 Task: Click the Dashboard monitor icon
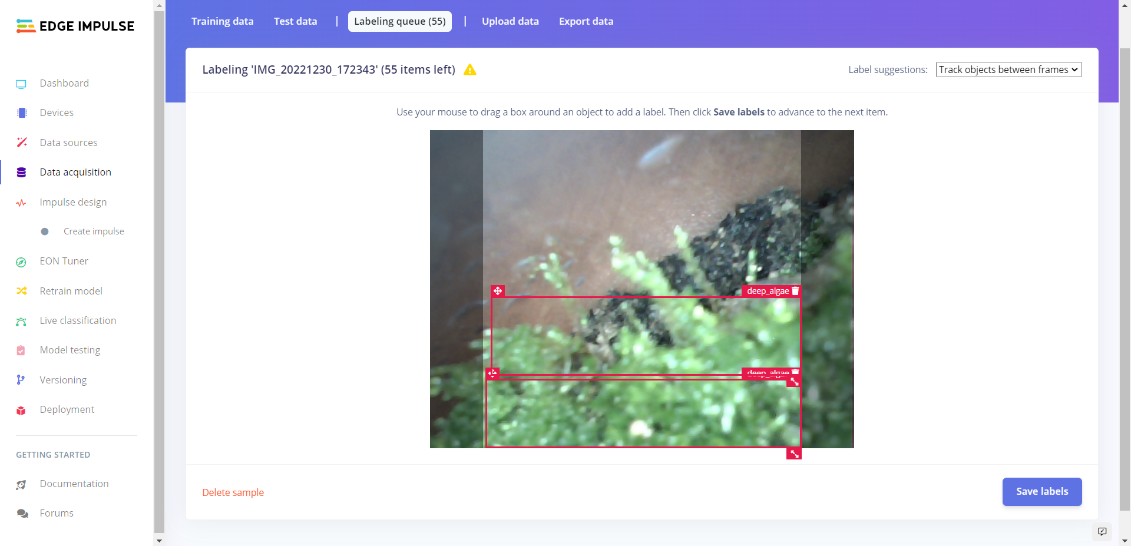(x=21, y=84)
